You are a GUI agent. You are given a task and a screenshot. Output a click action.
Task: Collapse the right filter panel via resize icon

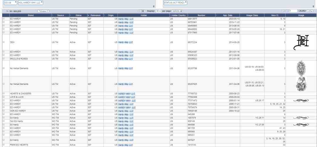coord(313,6)
